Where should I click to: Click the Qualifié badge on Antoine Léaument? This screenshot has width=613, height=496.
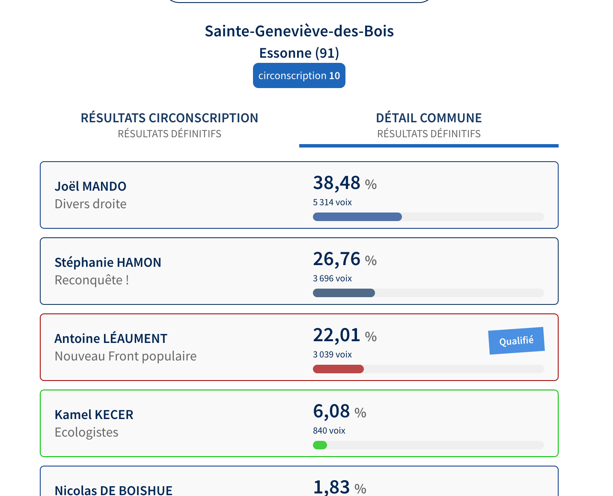pos(517,341)
